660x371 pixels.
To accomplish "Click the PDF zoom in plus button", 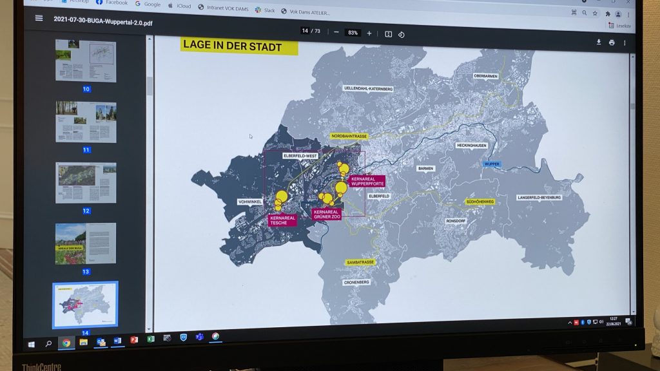I will coord(369,33).
